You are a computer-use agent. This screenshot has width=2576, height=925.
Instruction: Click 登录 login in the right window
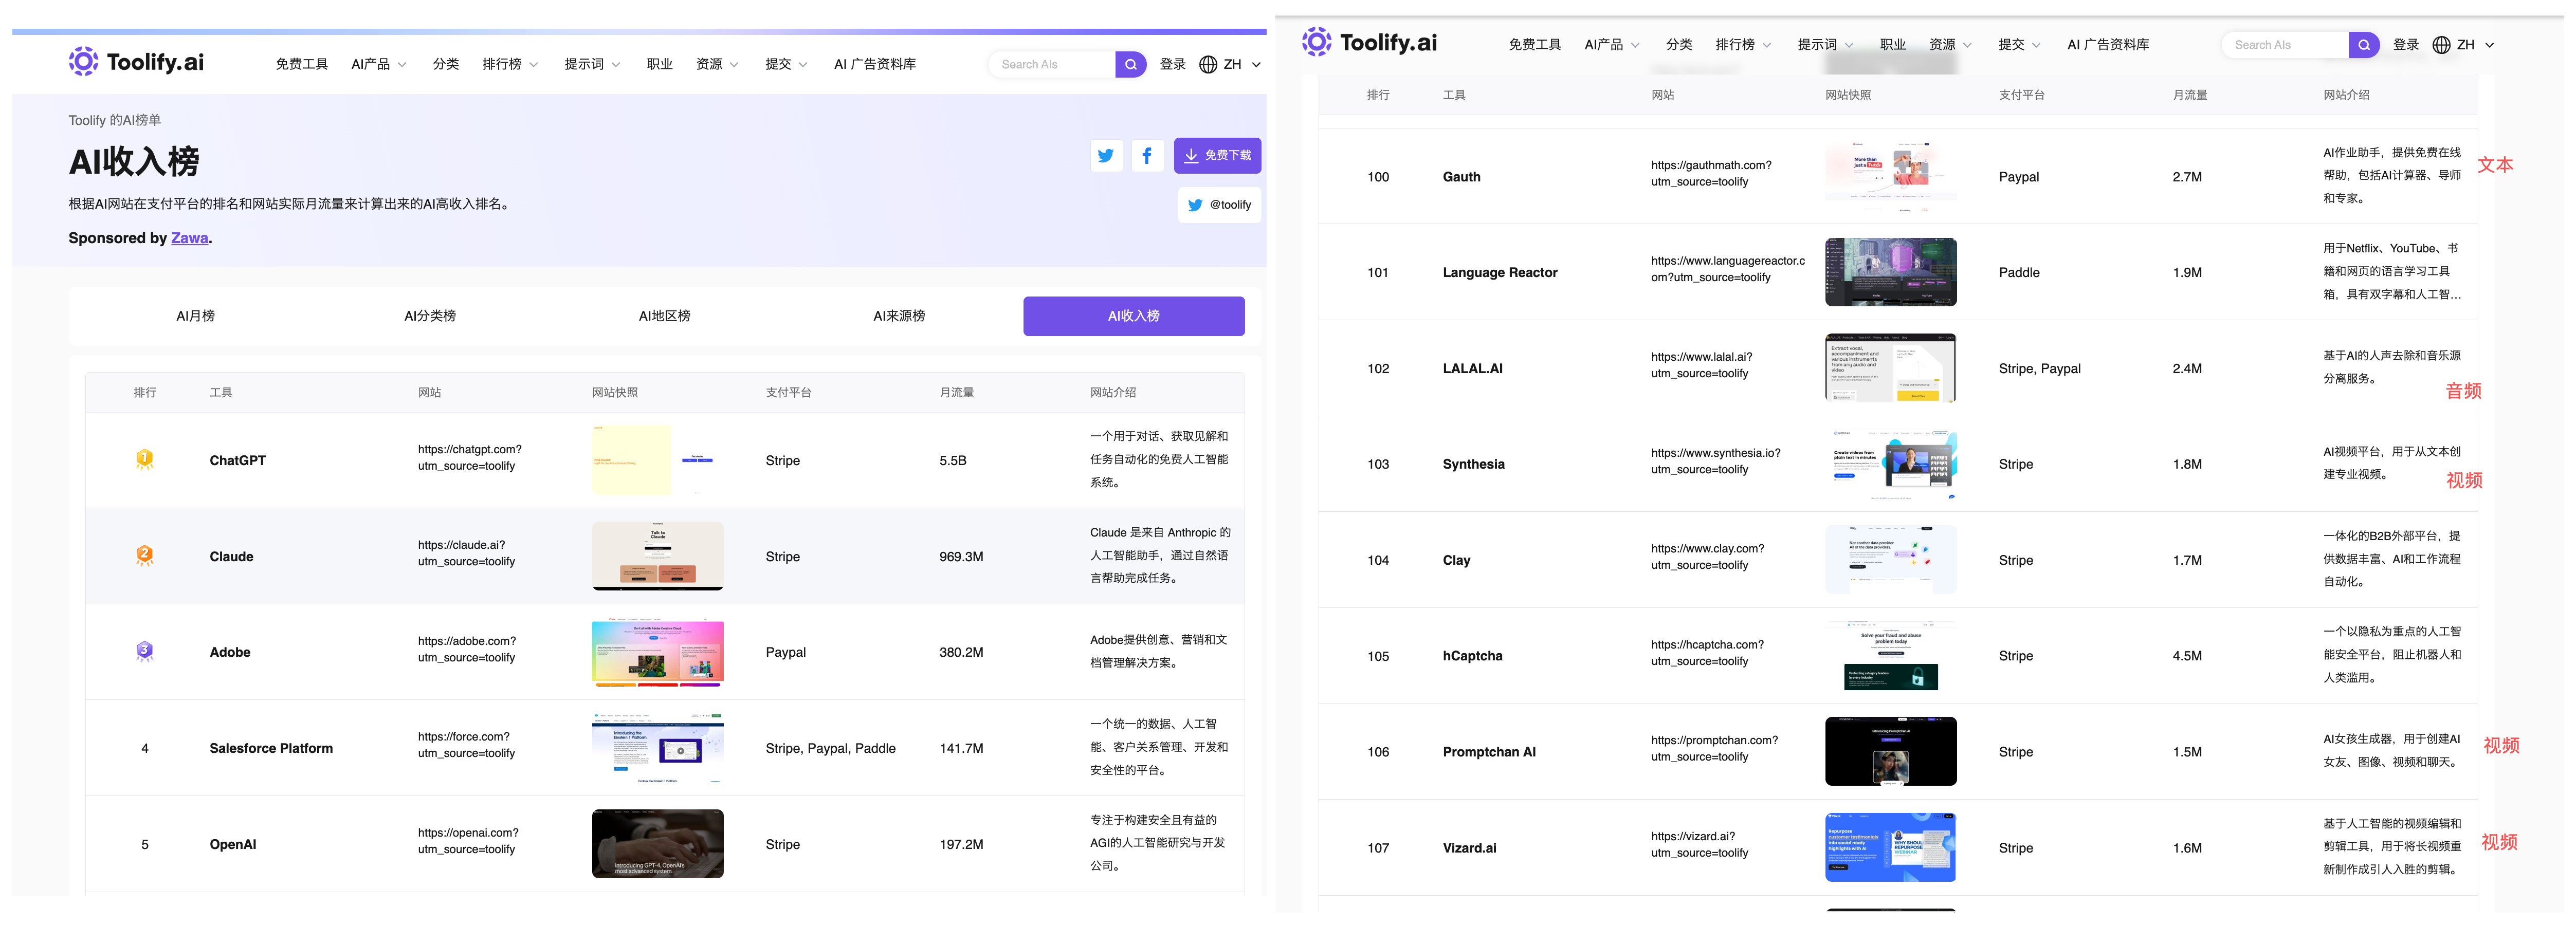click(2405, 45)
